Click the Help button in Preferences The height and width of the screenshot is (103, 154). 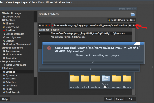(5, 99)
